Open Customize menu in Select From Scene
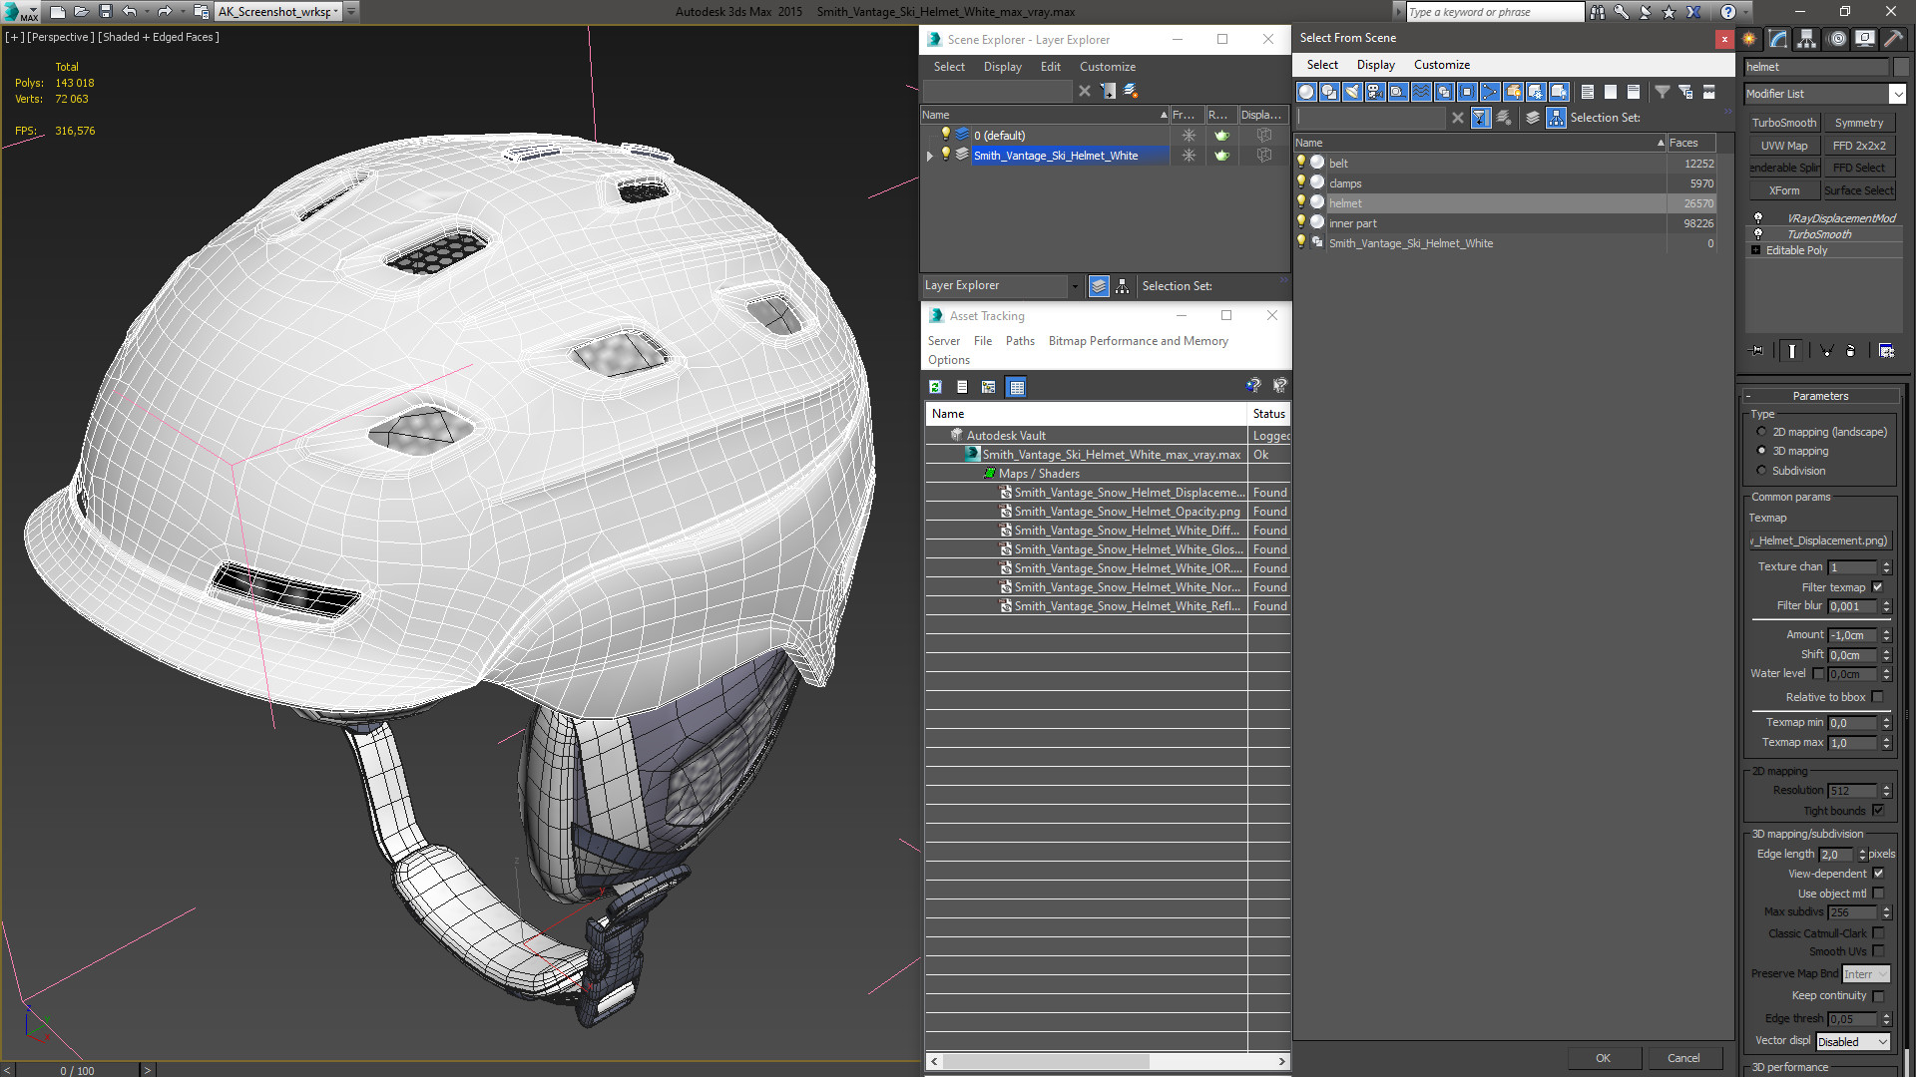Image resolution: width=1916 pixels, height=1077 pixels. tap(1441, 65)
